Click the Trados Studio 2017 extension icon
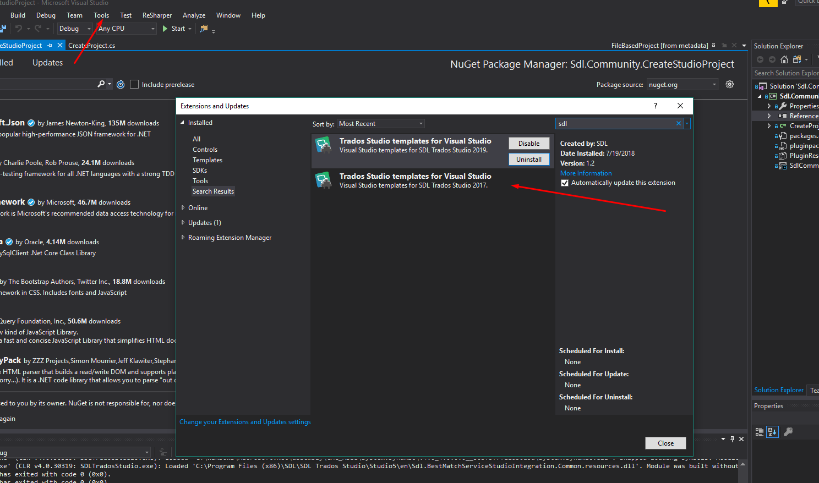The height and width of the screenshot is (483, 819). (x=323, y=180)
